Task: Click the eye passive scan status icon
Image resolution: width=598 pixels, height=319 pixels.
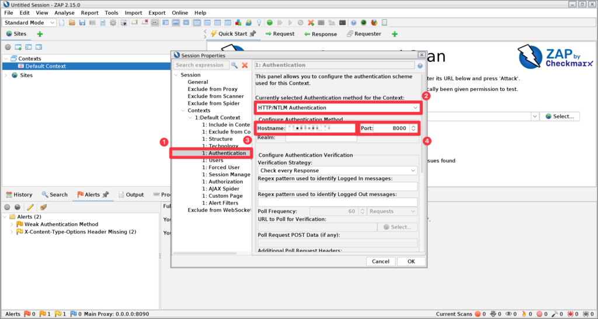Action: 509,314
